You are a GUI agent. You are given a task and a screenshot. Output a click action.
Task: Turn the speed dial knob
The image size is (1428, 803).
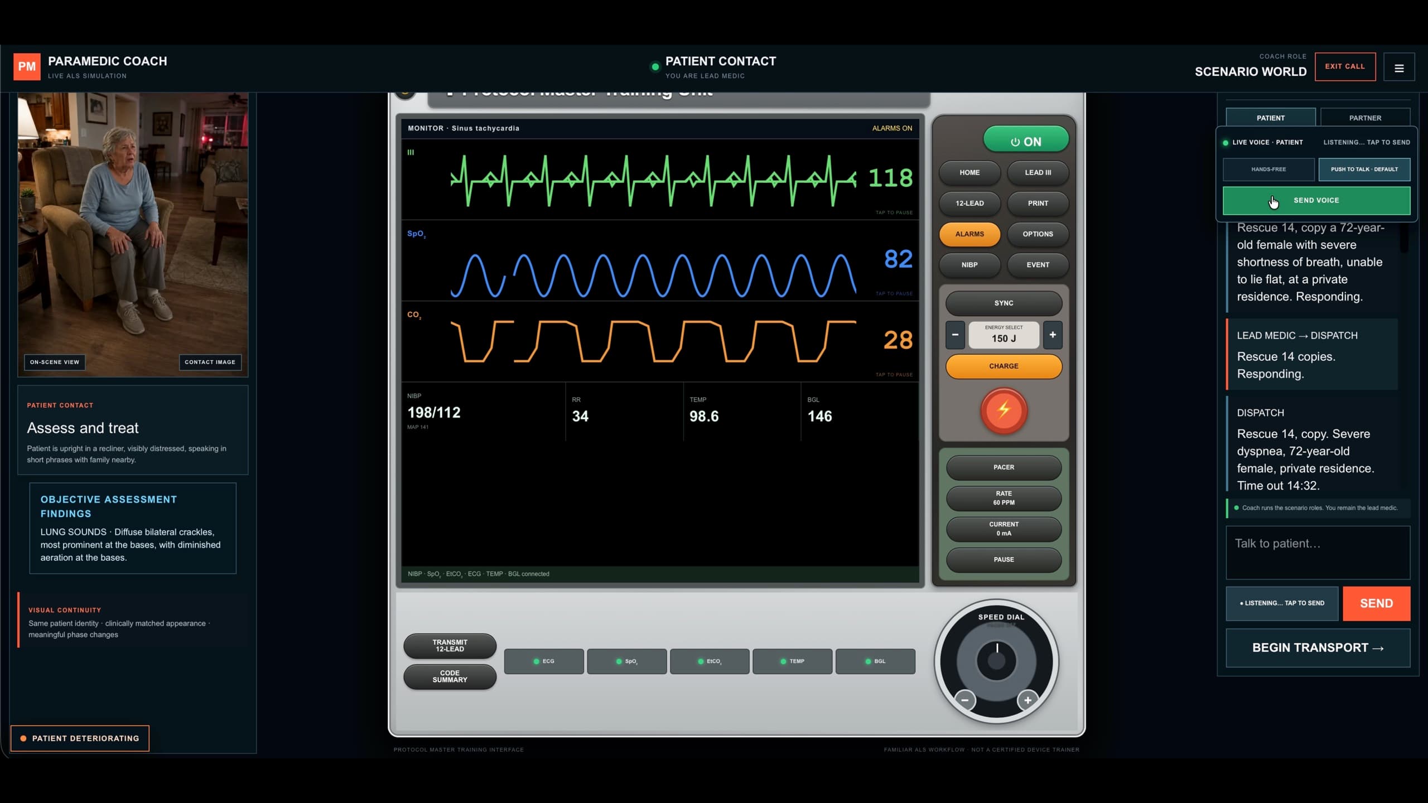(x=996, y=661)
